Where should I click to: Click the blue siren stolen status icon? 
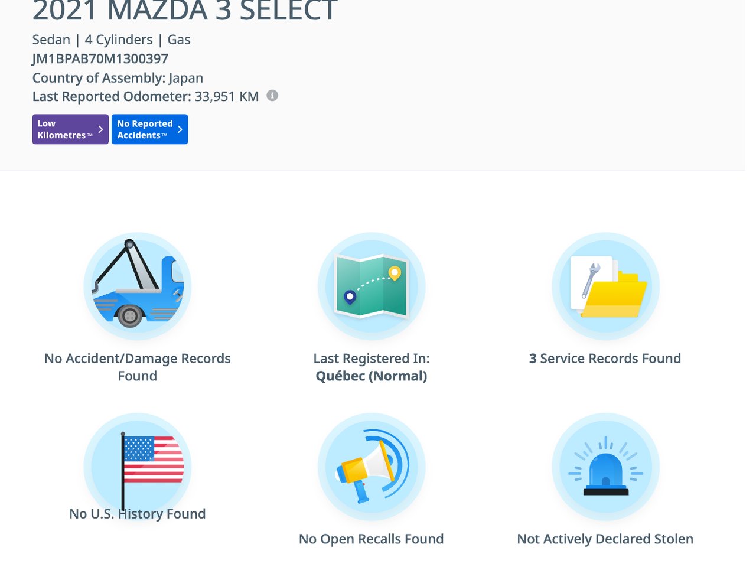(x=605, y=467)
